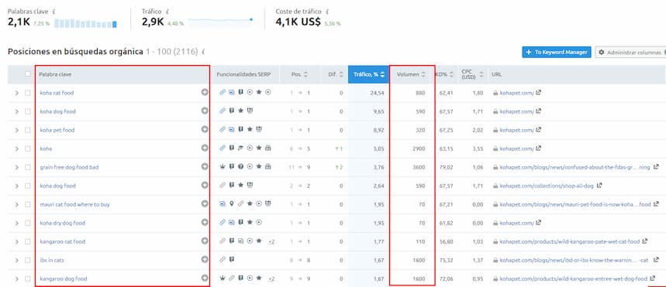Expand the 'koha' row details
Viewport: 666px width, 287px height.
coord(16,149)
